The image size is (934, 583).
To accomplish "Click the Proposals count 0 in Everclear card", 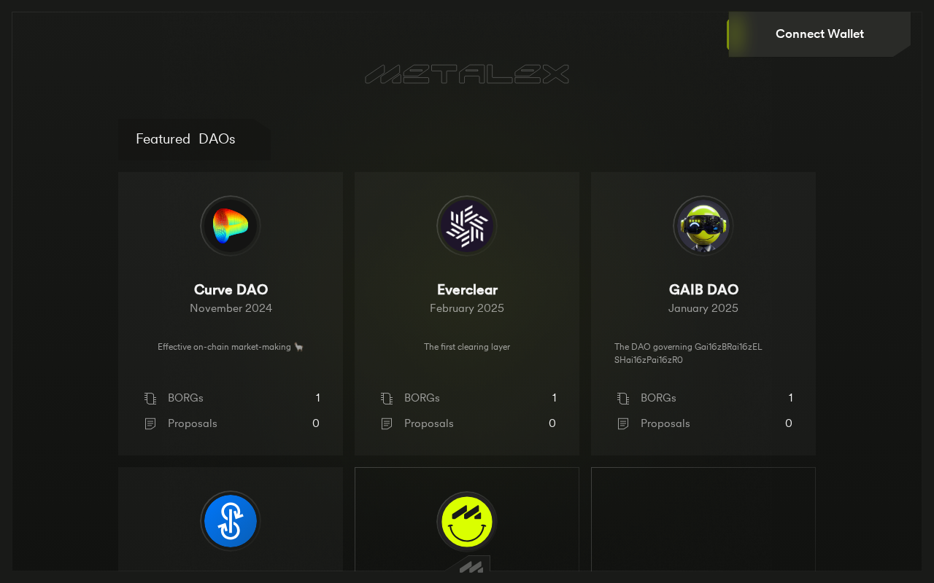I will point(552,423).
